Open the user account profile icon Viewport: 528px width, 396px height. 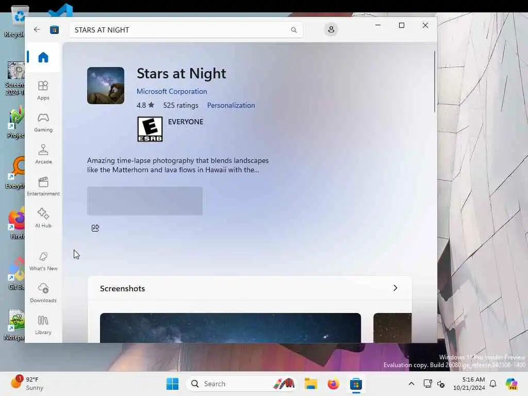point(331,29)
